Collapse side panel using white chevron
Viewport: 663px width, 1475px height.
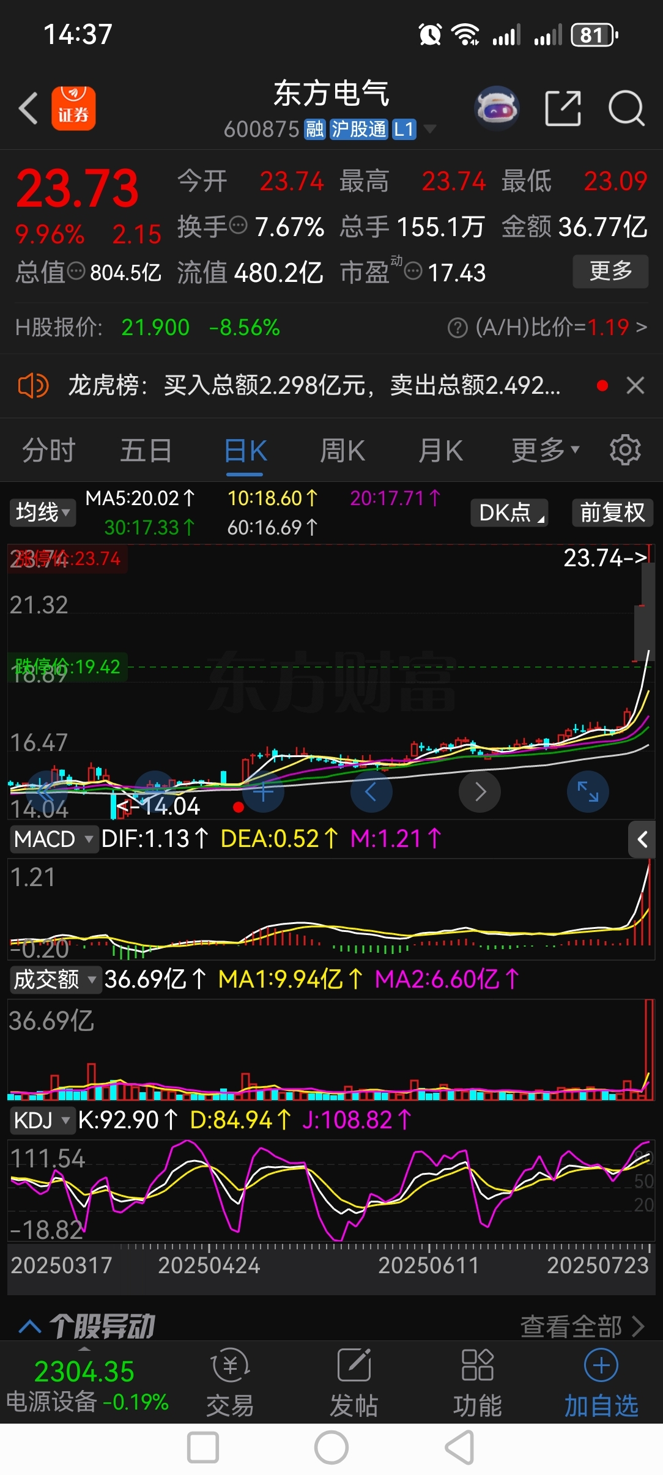point(642,840)
